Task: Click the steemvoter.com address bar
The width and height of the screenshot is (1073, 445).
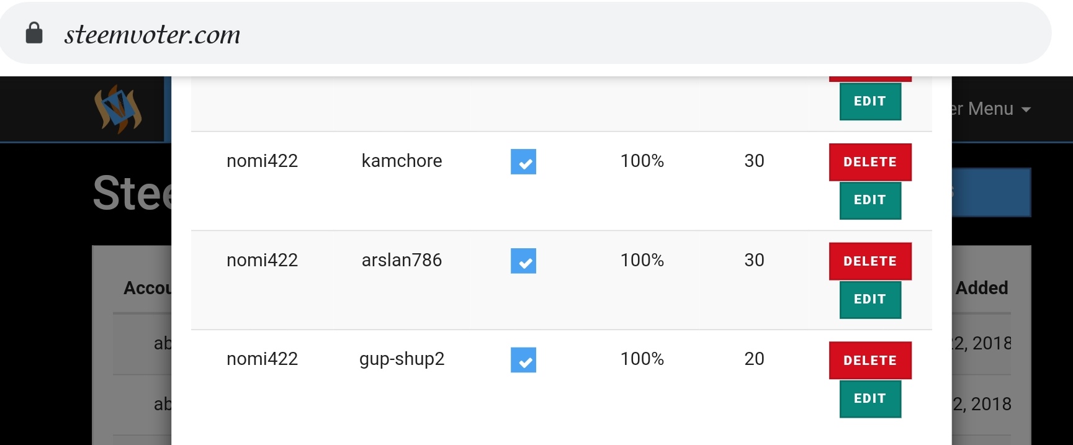Action: pyautogui.click(x=526, y=33)
